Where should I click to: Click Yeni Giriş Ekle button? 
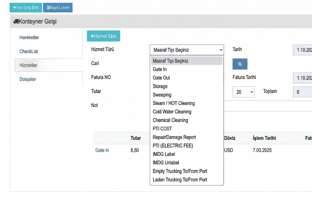pos(26,8)
